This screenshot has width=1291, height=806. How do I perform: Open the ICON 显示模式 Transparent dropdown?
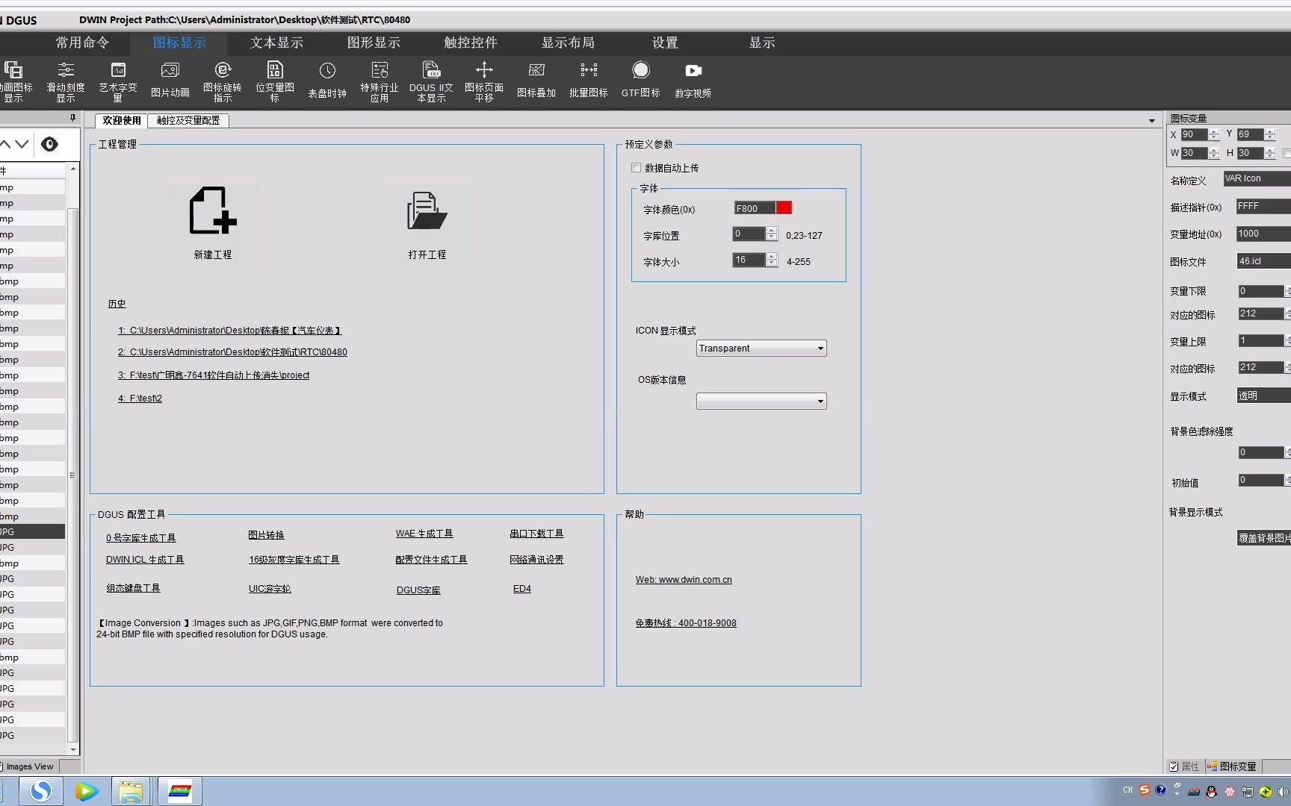coord(761,349)
